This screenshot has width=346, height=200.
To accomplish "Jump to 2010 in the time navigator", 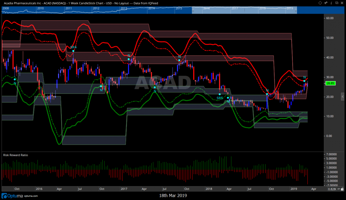I will click(x=40, y=8).
